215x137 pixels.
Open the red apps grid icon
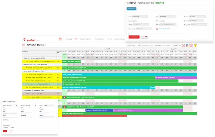coord(60,39)
